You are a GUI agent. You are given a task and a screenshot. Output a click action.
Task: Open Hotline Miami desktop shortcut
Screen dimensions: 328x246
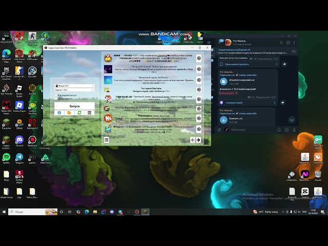point(19,177)
